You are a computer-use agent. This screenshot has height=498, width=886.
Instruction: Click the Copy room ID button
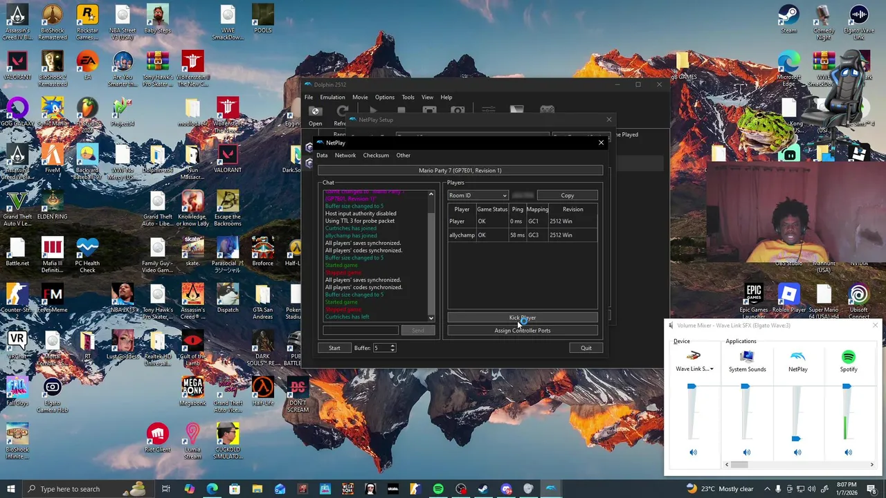point(568,196)
